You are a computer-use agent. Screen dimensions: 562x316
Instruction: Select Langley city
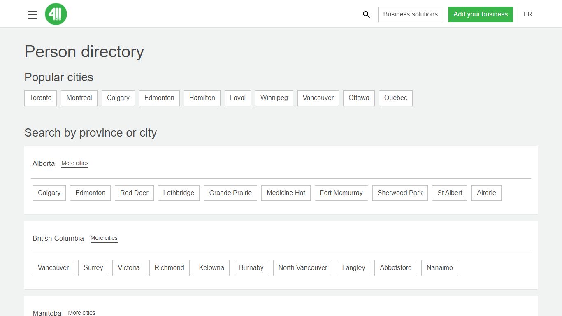353,268
